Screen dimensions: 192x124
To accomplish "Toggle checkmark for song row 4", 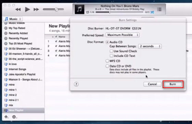I will (56, 55).
